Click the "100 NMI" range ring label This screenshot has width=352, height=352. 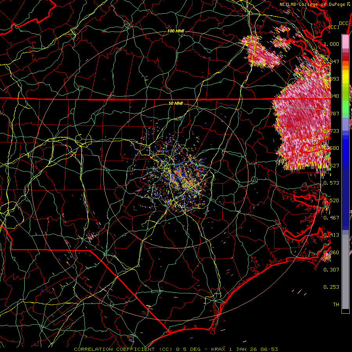click(176, 31)
